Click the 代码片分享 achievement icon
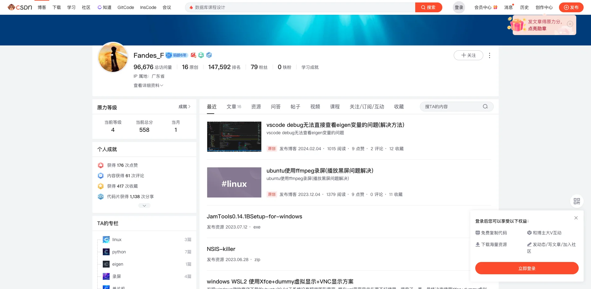Image resolution: width=591 pixels, height=289 pixels. [x=101, y=197]
